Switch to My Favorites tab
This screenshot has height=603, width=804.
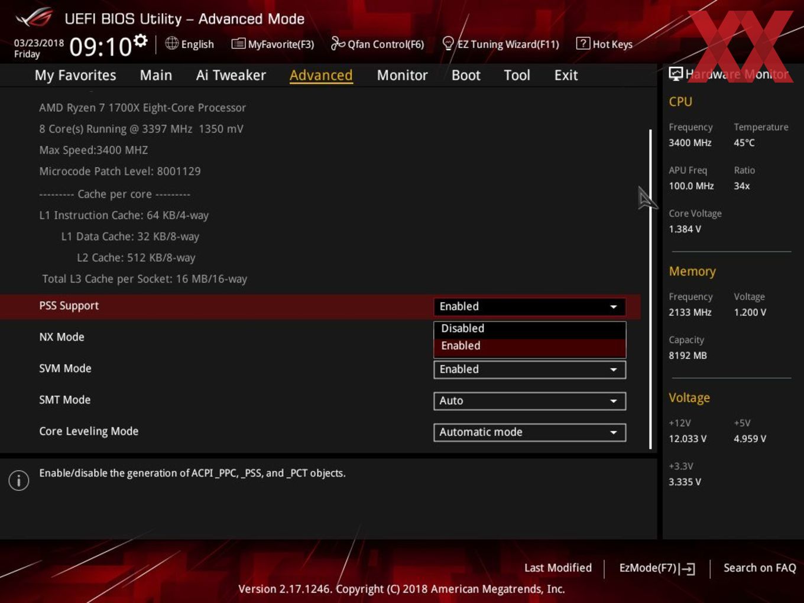click(75, 75)
